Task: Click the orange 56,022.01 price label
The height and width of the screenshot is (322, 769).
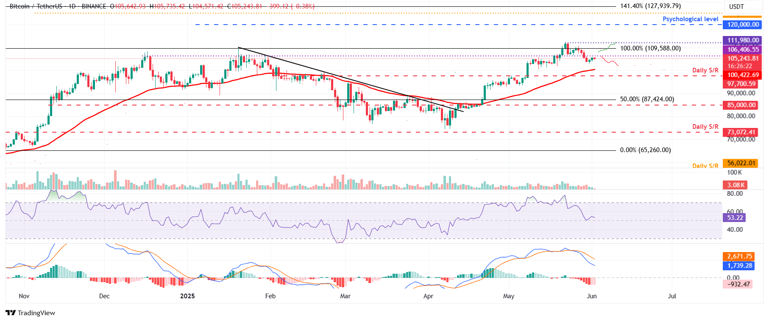Action: 741,163
